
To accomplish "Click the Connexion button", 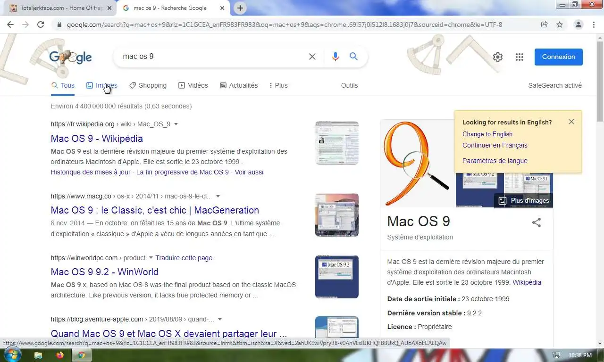I will tap(559, 57).
